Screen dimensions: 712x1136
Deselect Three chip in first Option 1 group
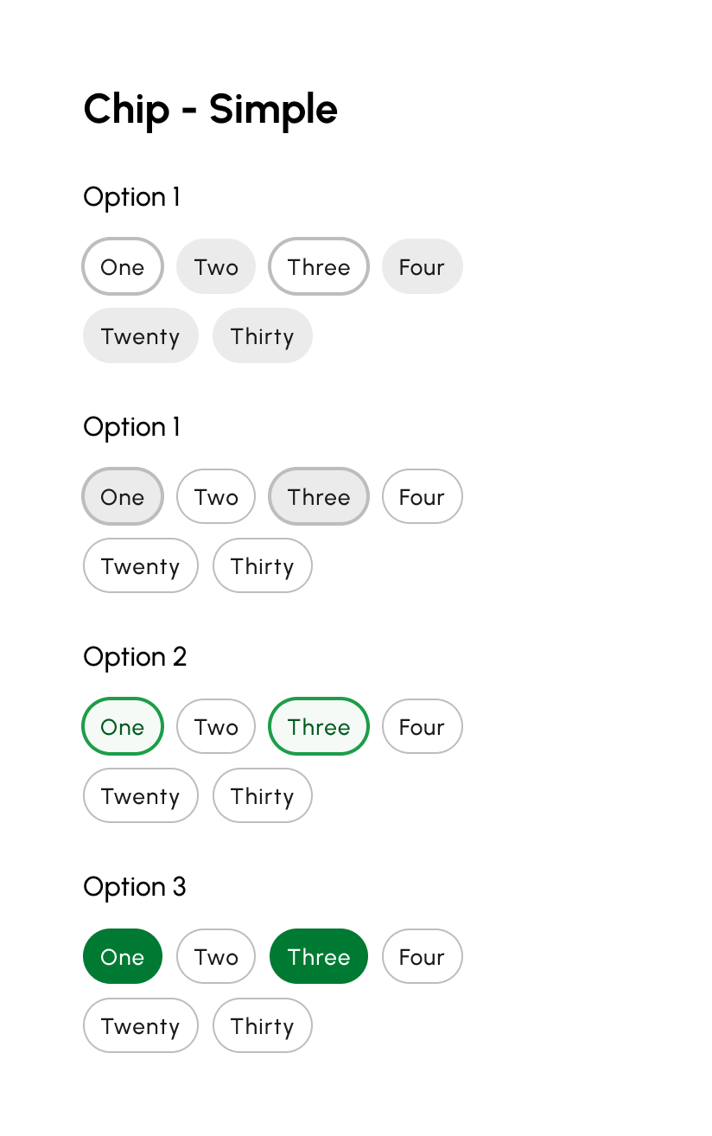coord(319,266)
